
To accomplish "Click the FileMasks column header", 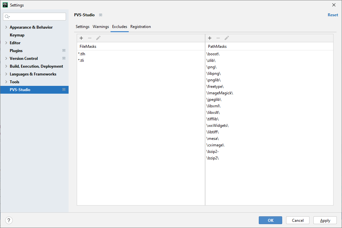I will click(141, 47).
